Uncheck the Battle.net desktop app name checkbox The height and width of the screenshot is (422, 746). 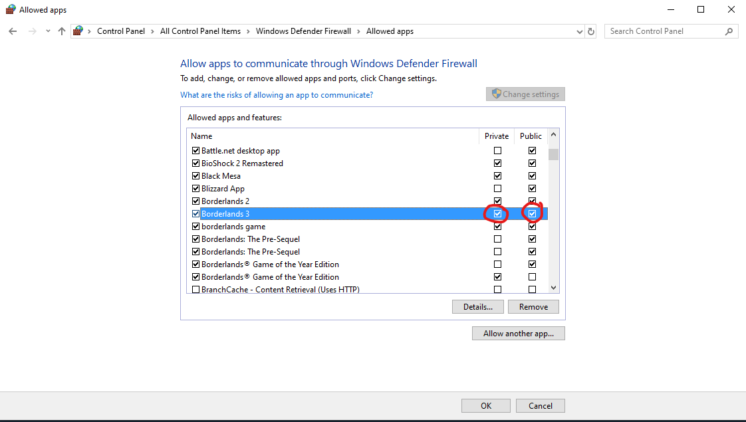point(195,151)
